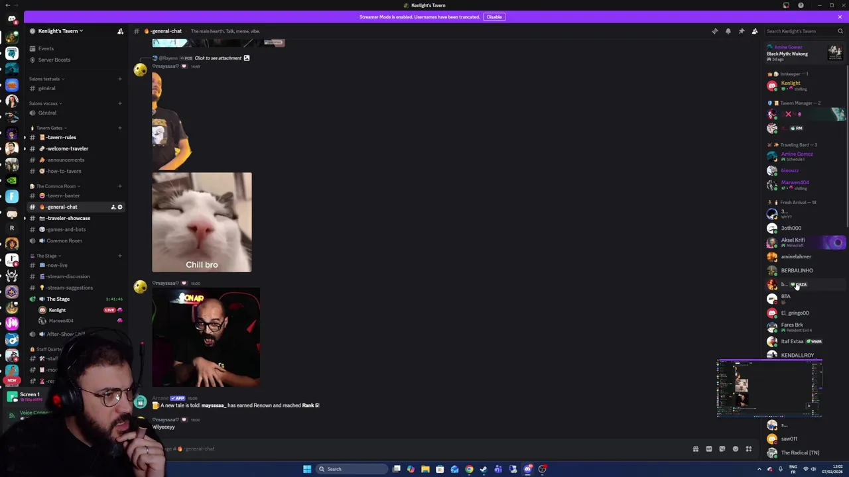
Task: Open the Threads icon in channel header
Action: pos(714,31)
